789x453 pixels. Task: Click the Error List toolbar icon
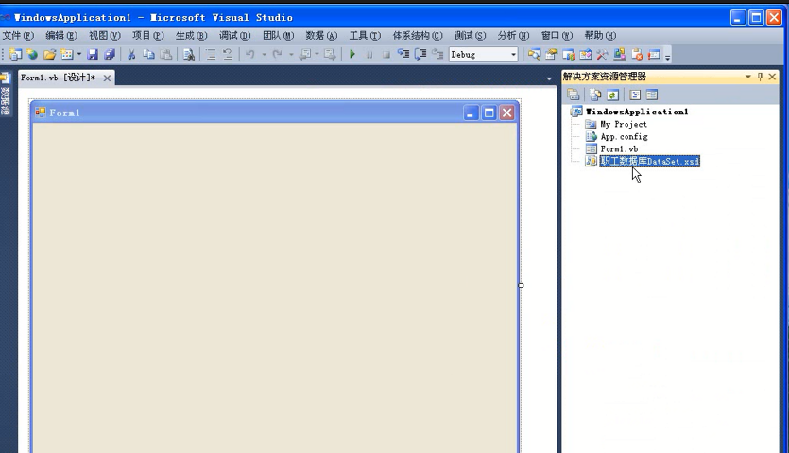637,55
